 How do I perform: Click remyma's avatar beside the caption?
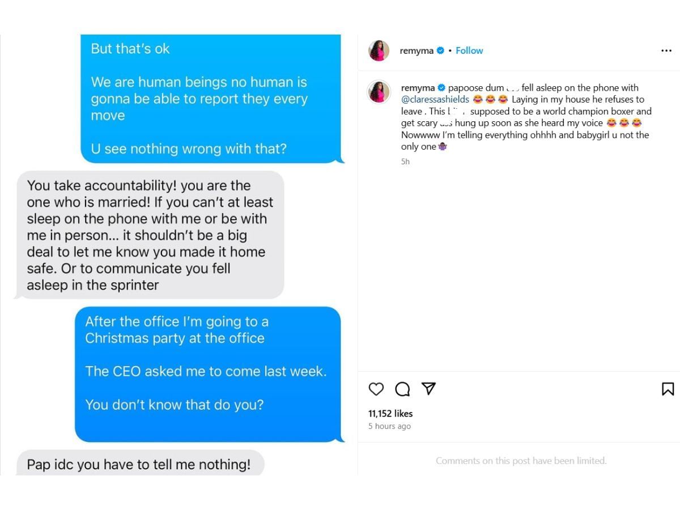tap(379, 92)
